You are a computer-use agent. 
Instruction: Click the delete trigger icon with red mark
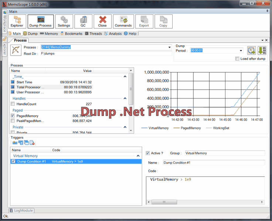(32, 143)
